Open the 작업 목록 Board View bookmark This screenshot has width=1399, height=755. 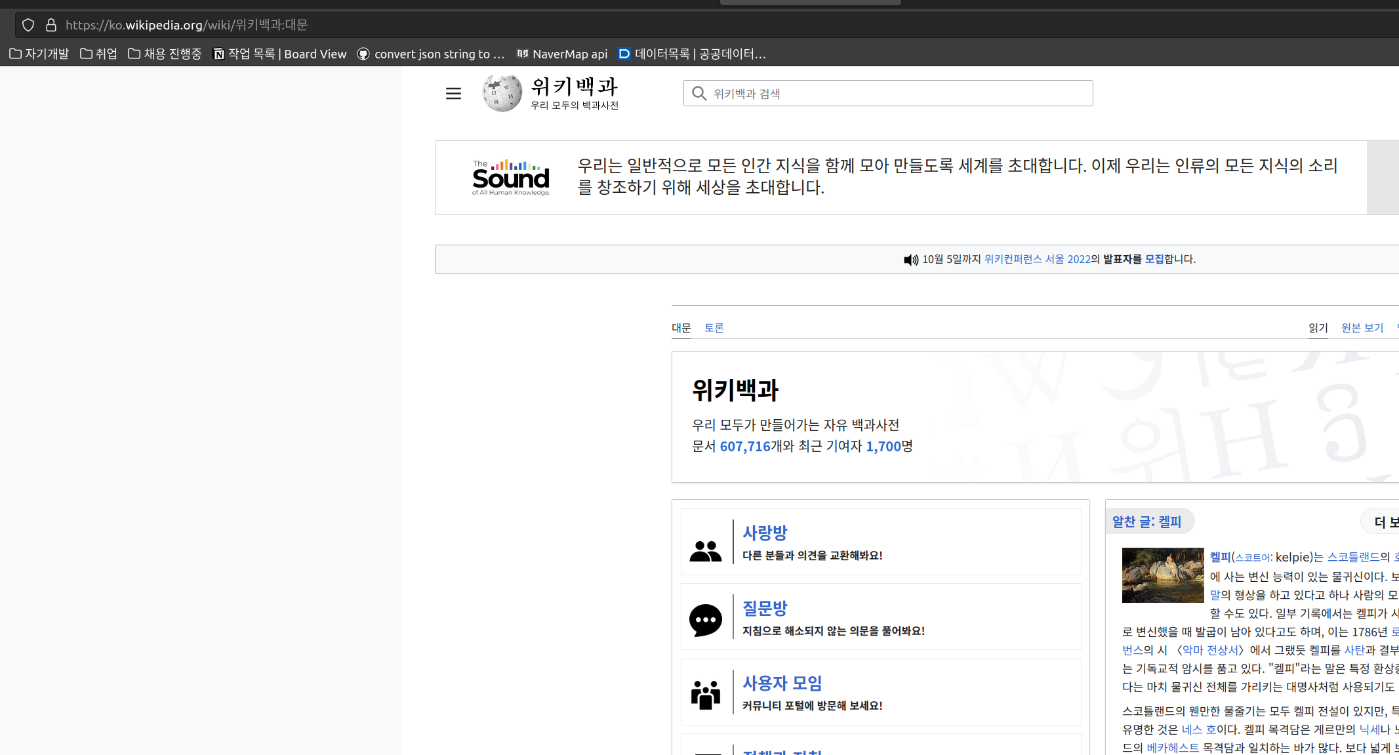pyautogui.click(x=280, y=54)
